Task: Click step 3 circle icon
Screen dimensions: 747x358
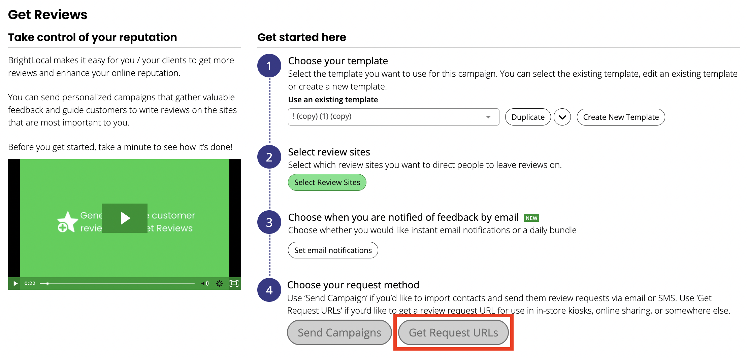Action: [269, 222]
